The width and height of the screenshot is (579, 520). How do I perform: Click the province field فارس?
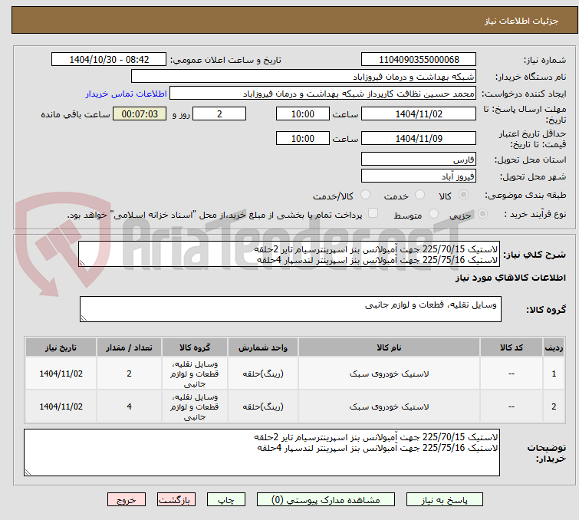419,160
